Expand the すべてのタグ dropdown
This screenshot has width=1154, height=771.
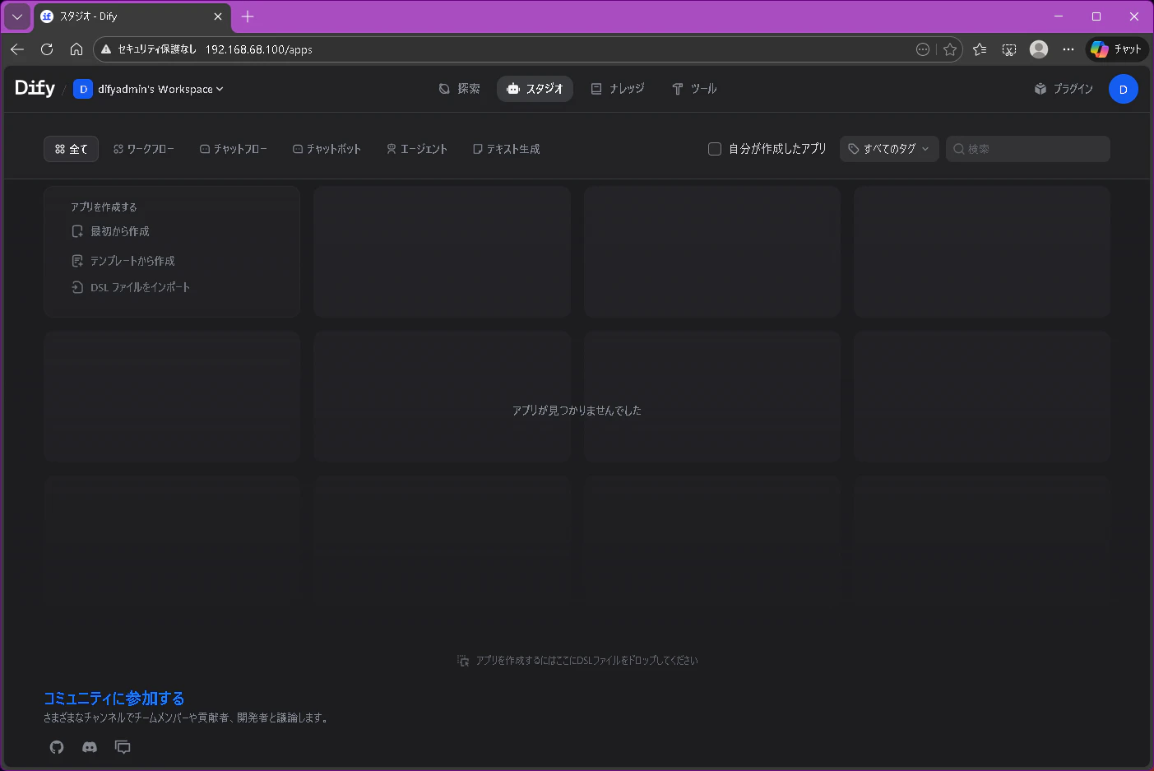pos(889,149)
